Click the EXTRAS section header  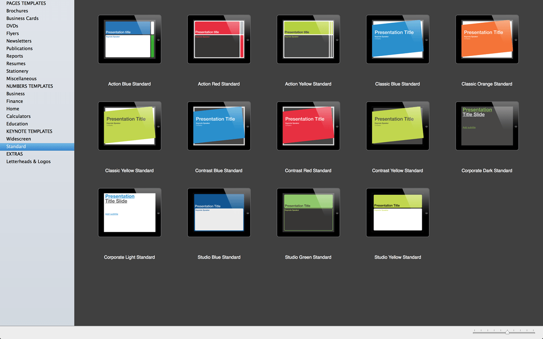[x=14, y=154]
